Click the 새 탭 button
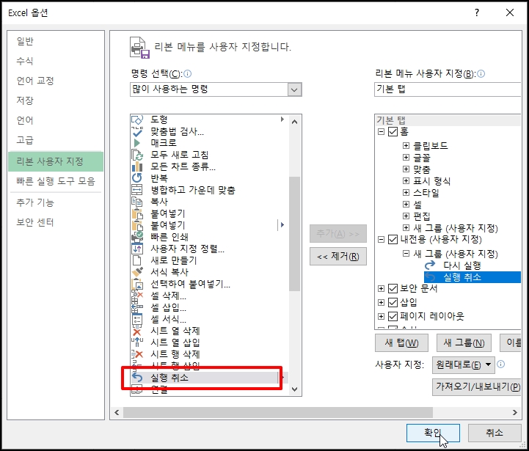 click(402, 343)
